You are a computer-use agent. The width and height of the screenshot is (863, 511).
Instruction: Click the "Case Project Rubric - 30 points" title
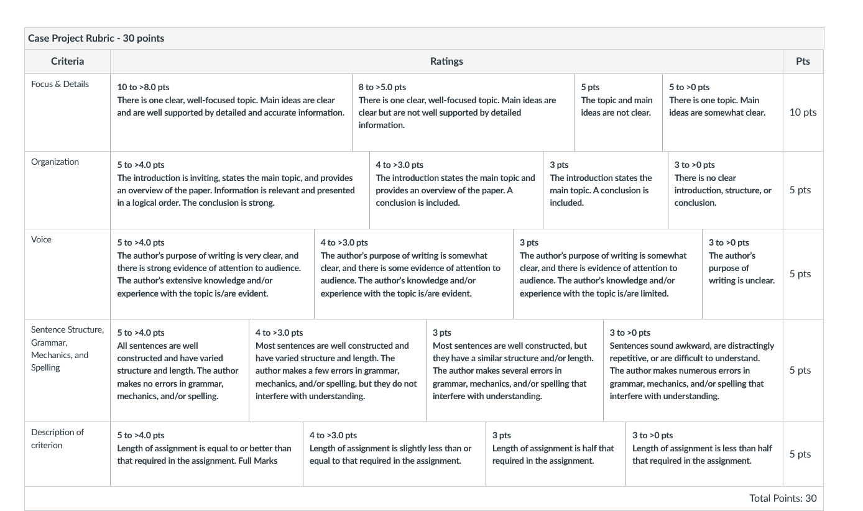point(96,39)
